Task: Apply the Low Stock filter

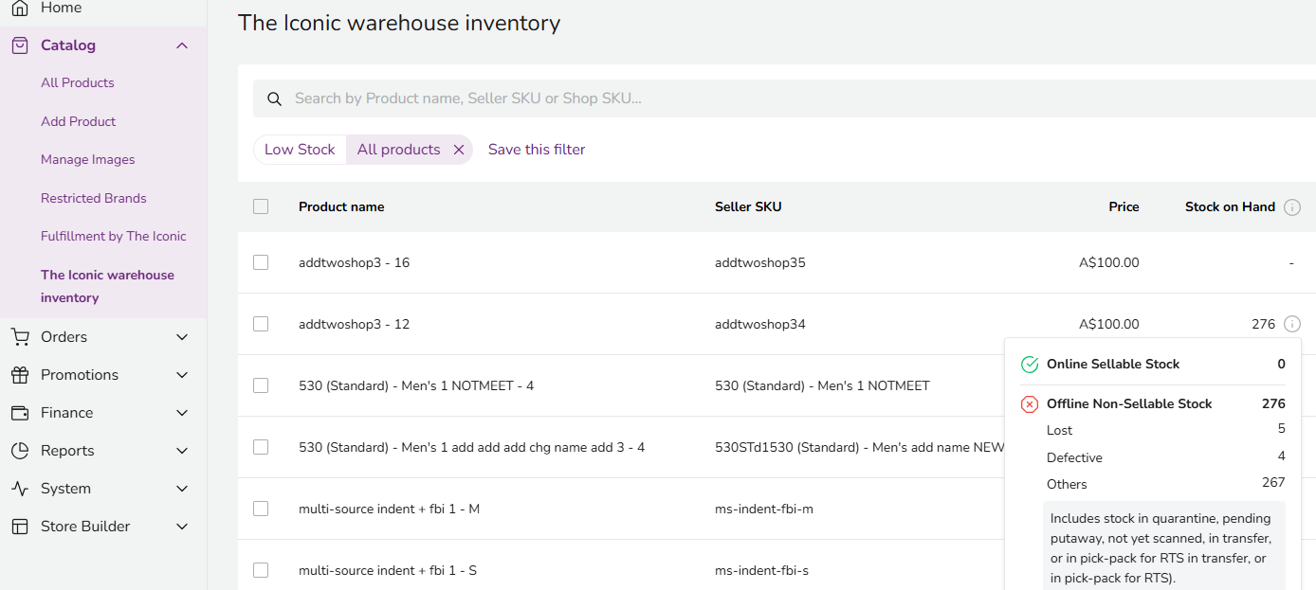Action: pyautogui.click(x=300, y=150)
